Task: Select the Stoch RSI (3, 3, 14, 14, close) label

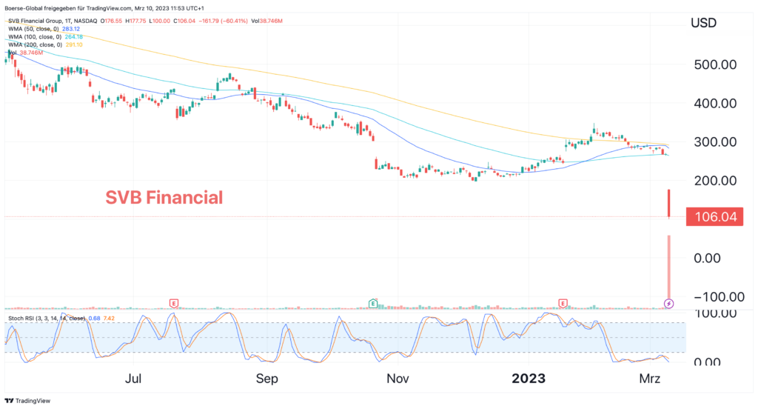Action: tap(47, 319)
